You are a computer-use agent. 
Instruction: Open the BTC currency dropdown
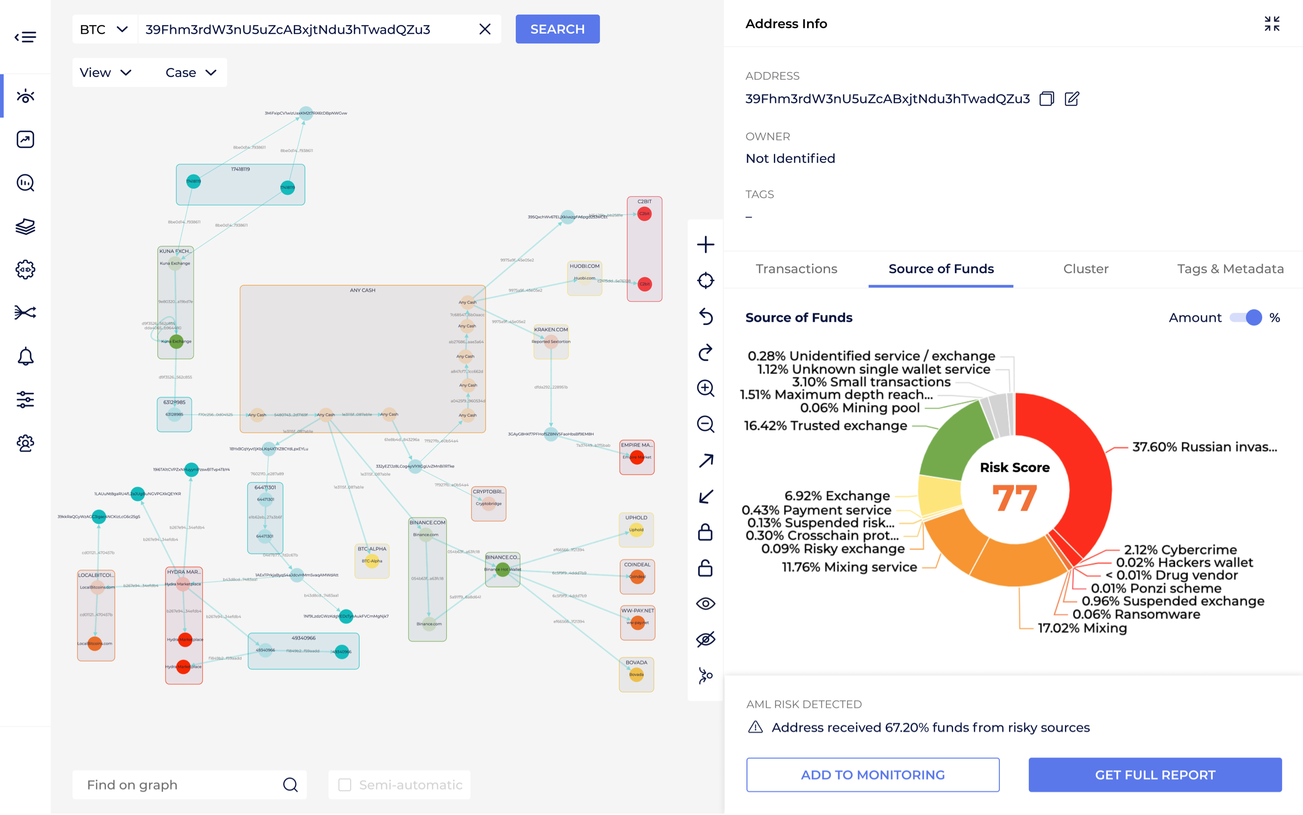click(104, 29)
